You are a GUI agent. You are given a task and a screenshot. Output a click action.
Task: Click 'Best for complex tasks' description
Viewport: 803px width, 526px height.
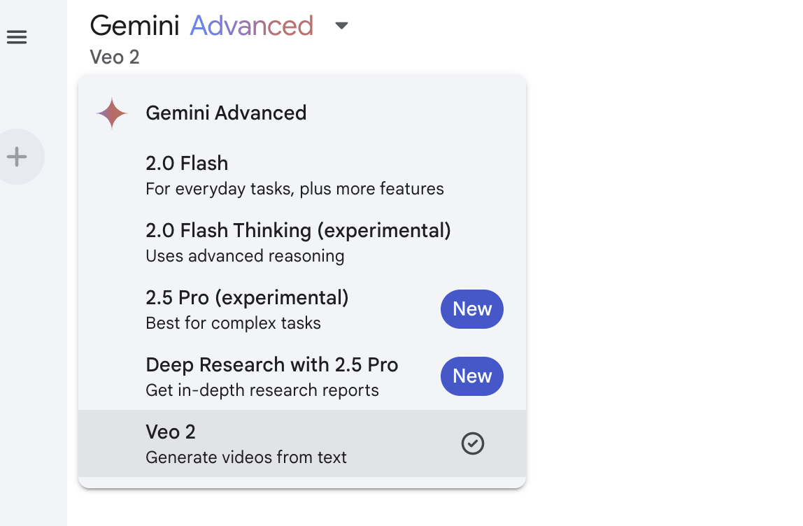tap(233, 323)
